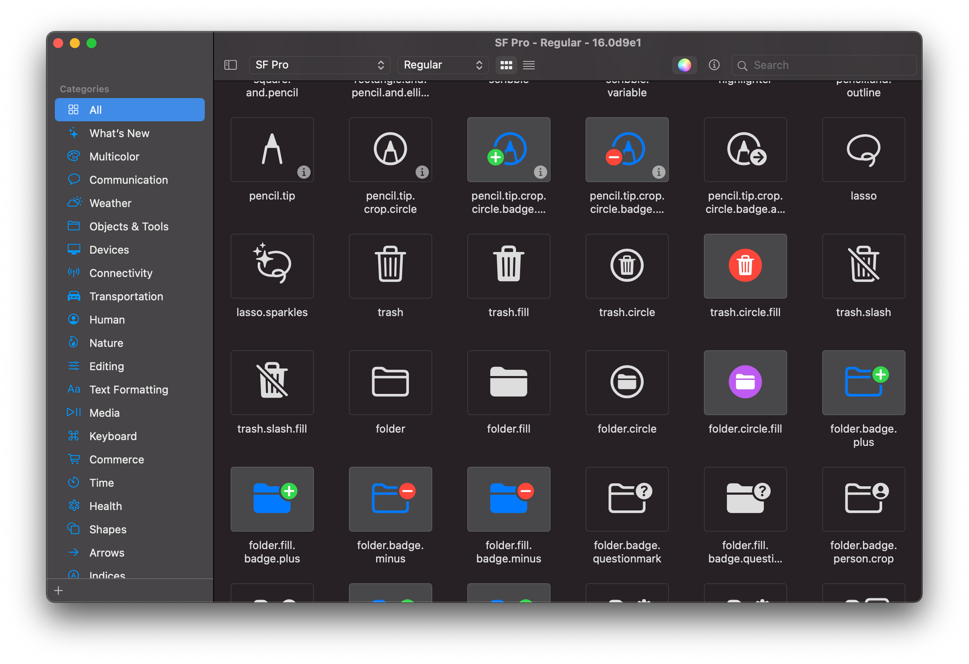Switch to list view
The width and height of the screenshot is (969, 664).
pos(529,65)
